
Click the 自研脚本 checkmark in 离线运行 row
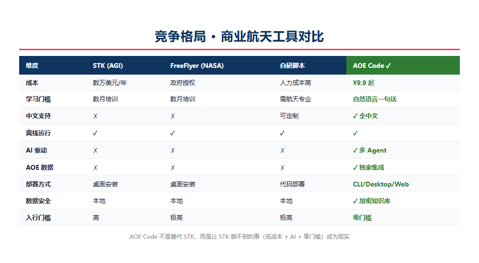(282, 133)
